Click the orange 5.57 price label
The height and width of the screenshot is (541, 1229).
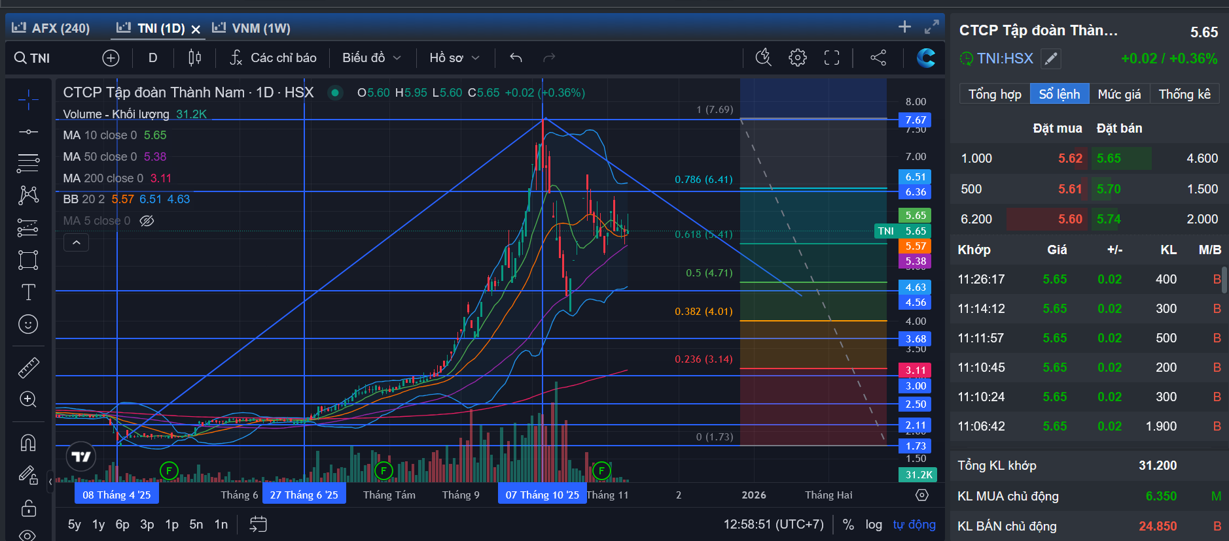click(x=915, y=246)
